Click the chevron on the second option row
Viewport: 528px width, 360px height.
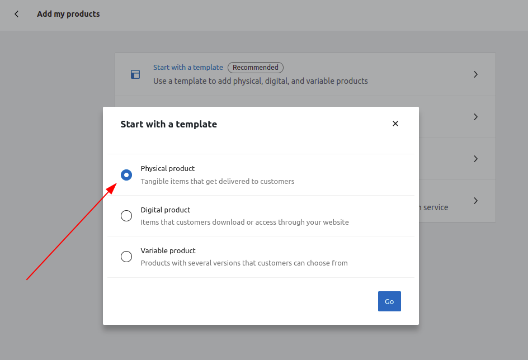pyautogui.click(x=475, y=117)
